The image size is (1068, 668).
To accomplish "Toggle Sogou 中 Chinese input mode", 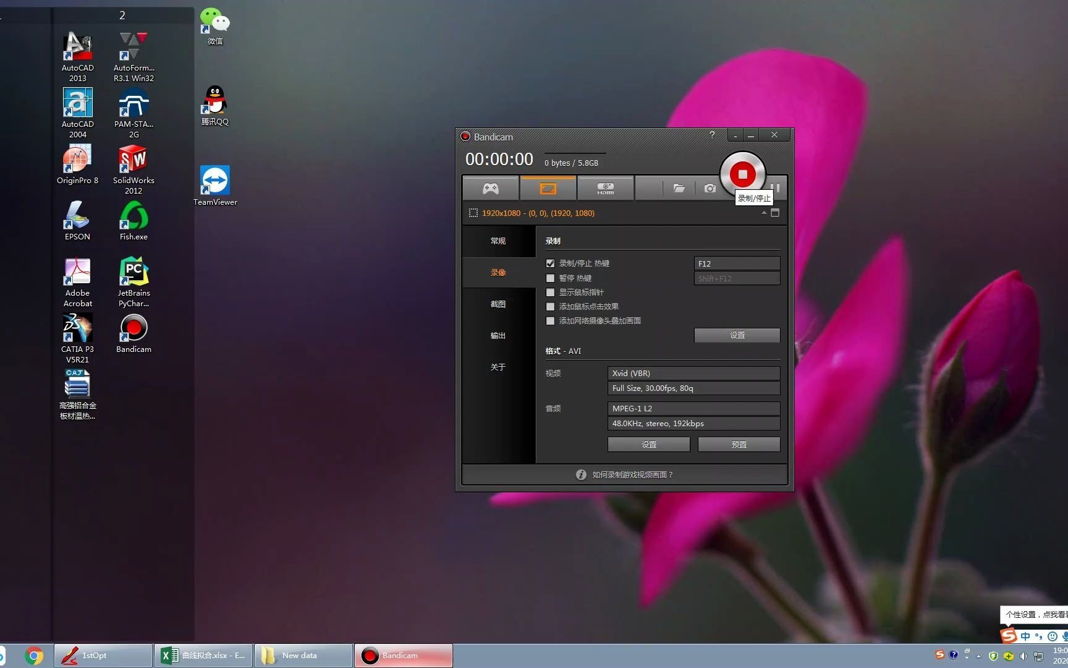I will (x=1025, y=636).
